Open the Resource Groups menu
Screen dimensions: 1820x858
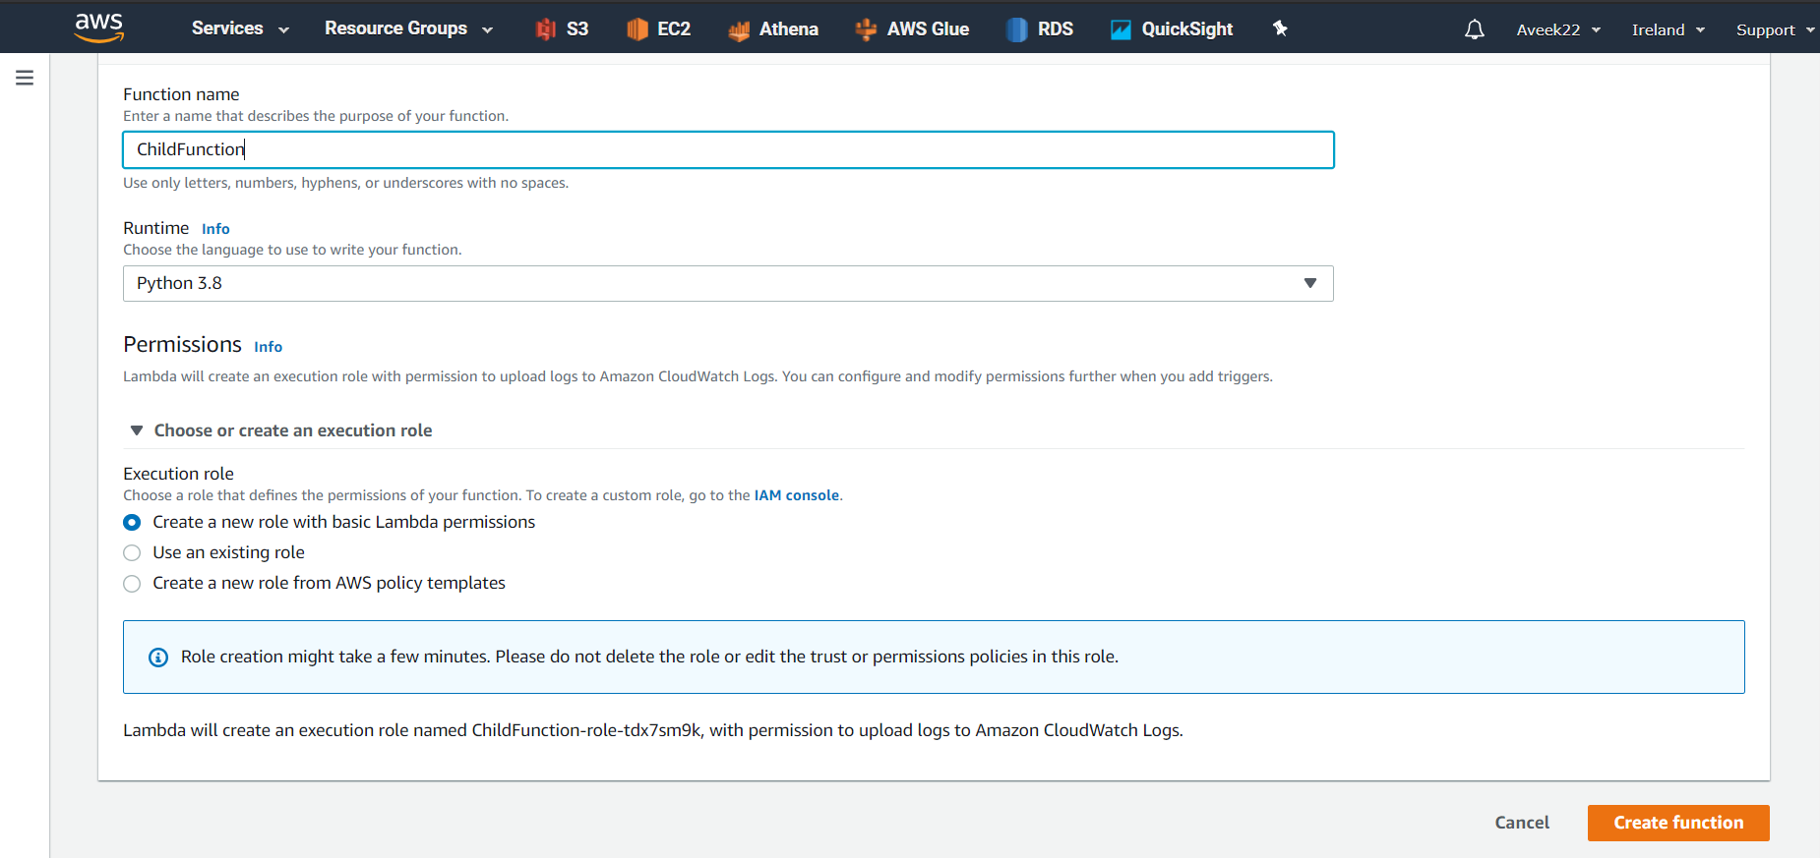pos(408,29)
